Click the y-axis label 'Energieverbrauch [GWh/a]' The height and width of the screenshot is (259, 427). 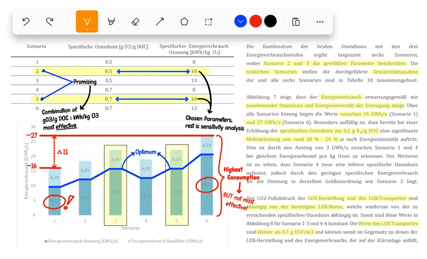pyautogui.click(x=26, y=171)
